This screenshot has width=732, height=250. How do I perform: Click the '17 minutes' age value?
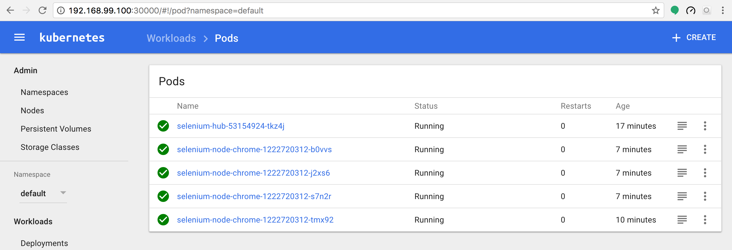tap(636, 126)
